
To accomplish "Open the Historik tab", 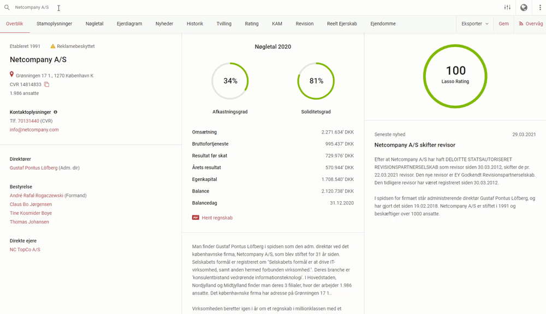I will point(195,23).
